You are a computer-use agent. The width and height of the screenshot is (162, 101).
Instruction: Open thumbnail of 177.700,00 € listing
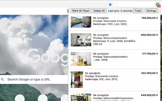(81, 59)
